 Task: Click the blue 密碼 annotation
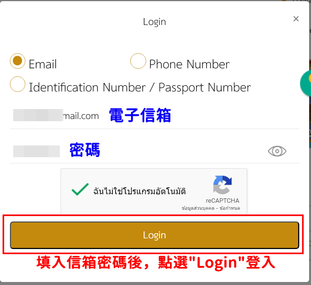(x=85, y=150)
